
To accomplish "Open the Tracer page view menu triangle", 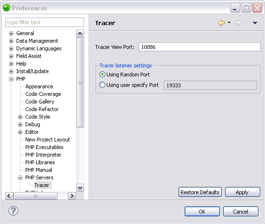I will pyautogui.click(x=255, y=23).
